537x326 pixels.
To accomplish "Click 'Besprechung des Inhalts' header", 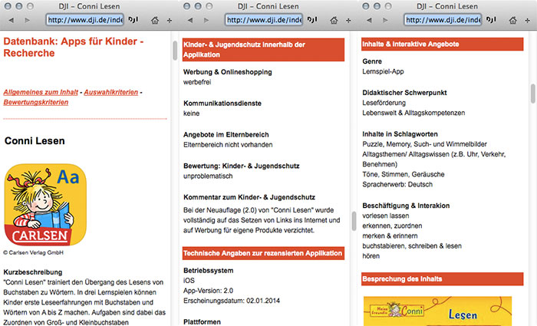I will point(443,279).
